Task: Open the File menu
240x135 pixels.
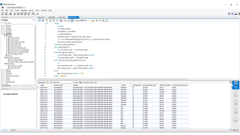Action: coord(2,10)
